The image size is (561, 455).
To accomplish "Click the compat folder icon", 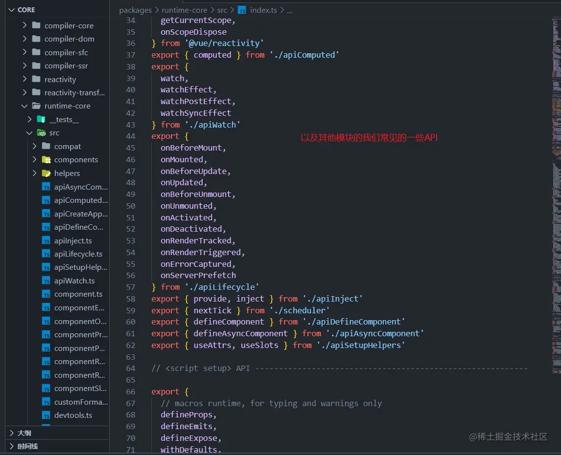I will coord(46,146).
